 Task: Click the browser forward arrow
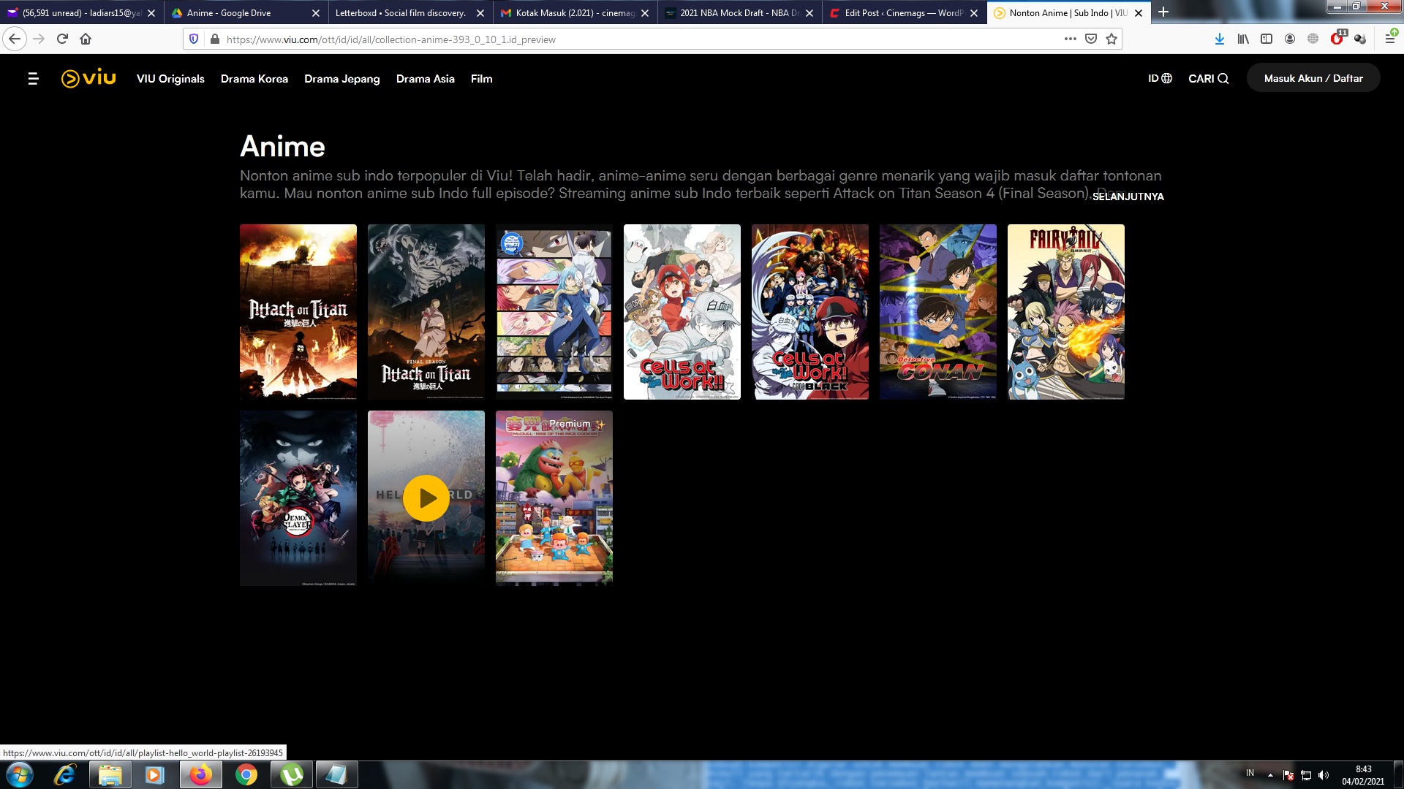tap(39, 39)
